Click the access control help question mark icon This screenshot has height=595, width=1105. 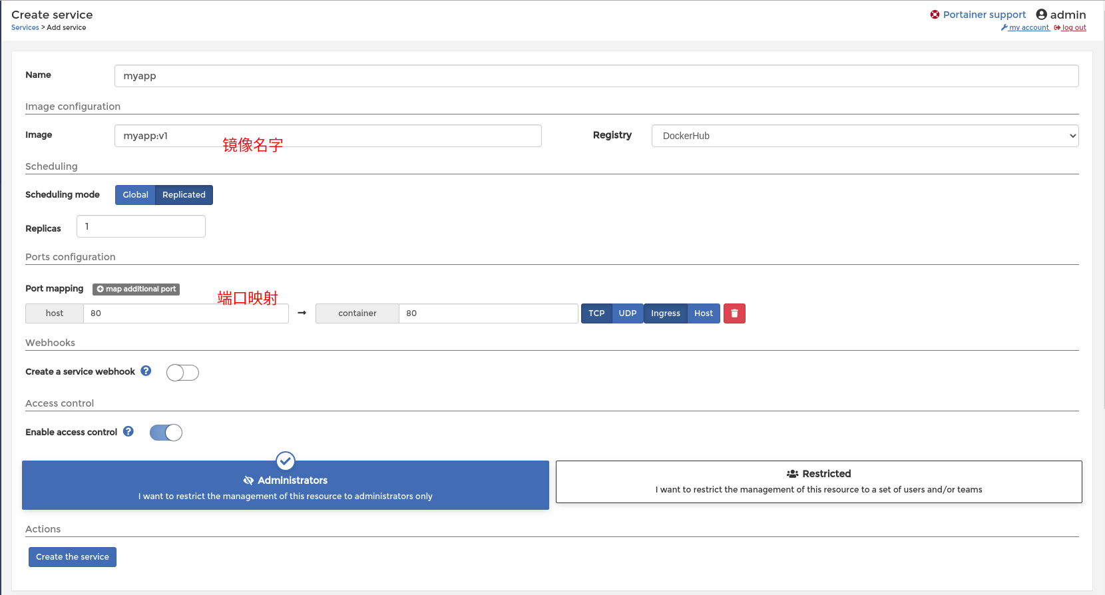(x=128, y=431)
